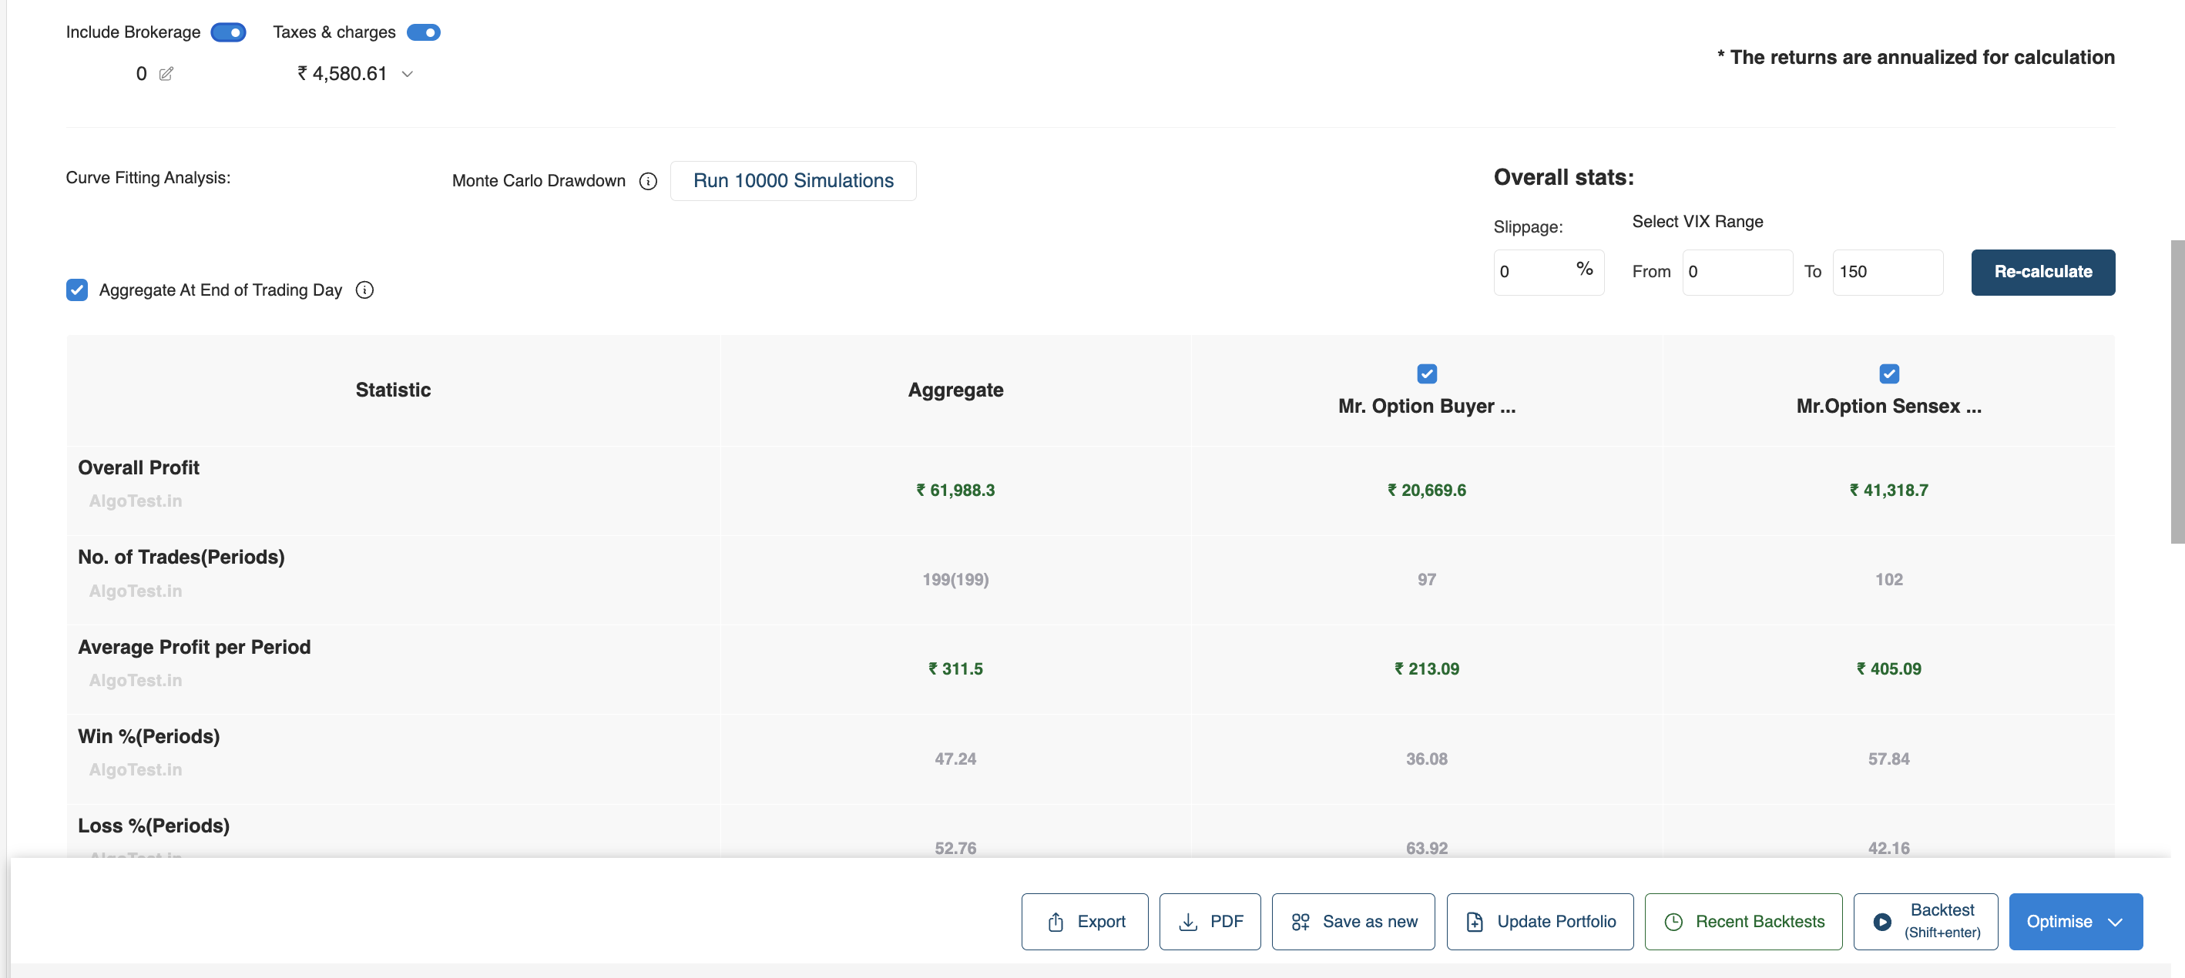Click the Recent Backtests clock icon
The height and width of the screenshot is (978, 2185).
click(1673, 921)
